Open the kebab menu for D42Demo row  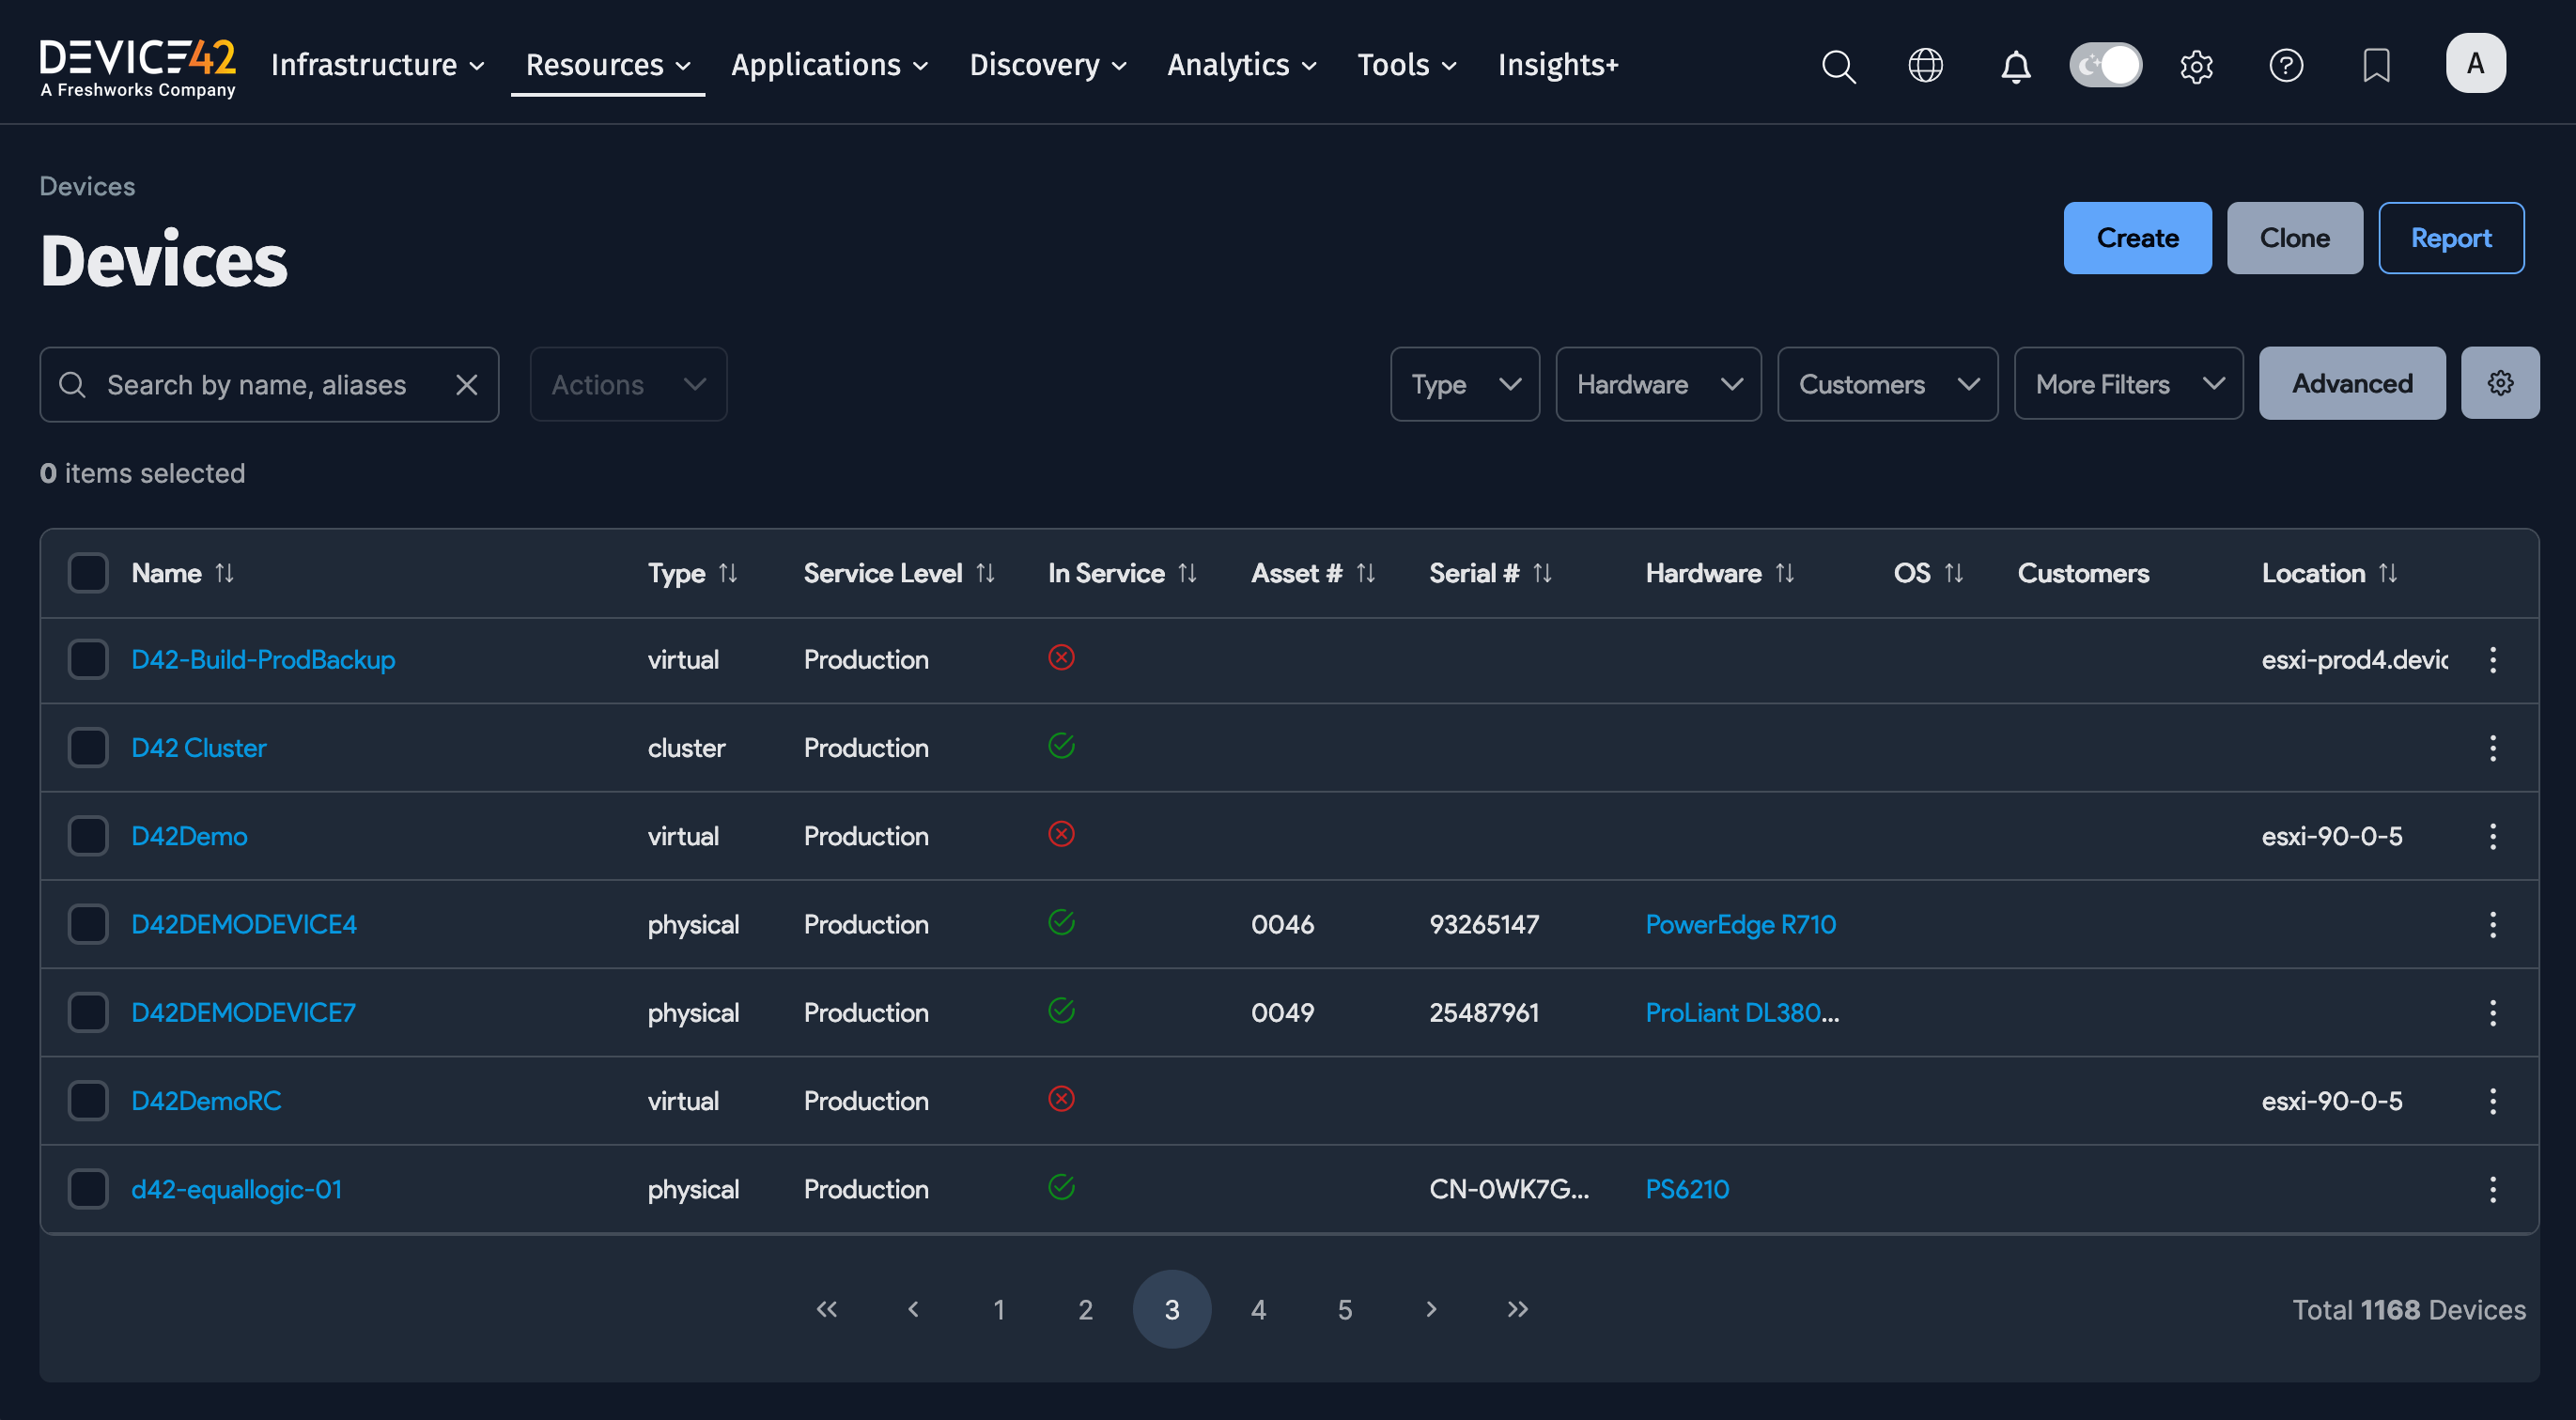click(x=2493, y=836)
